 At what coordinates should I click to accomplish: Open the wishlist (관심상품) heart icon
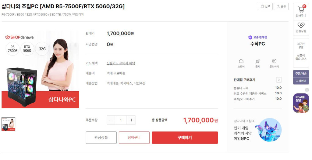(301, 26)
